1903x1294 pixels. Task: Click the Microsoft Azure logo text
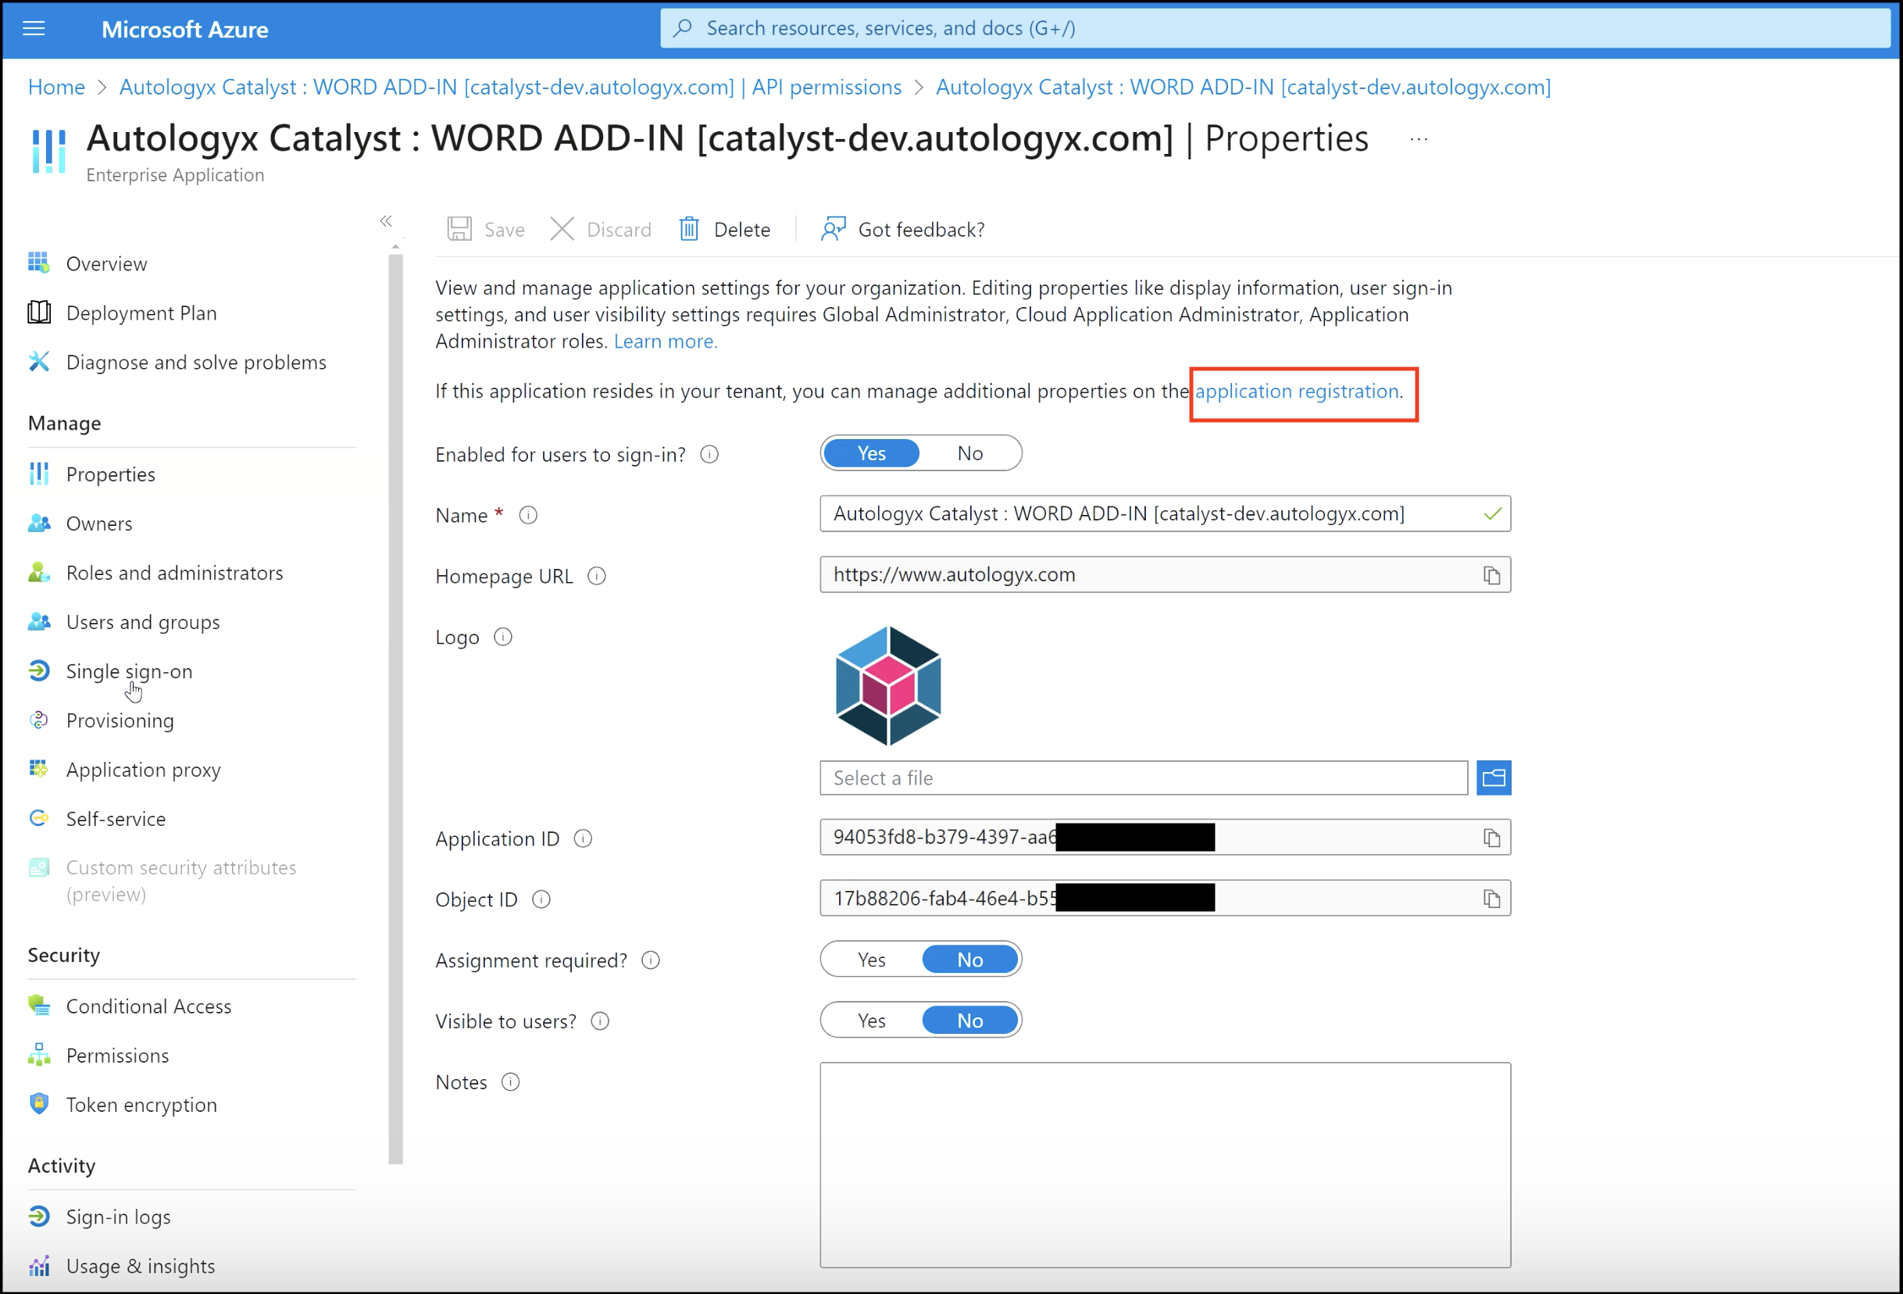point(185,29)
